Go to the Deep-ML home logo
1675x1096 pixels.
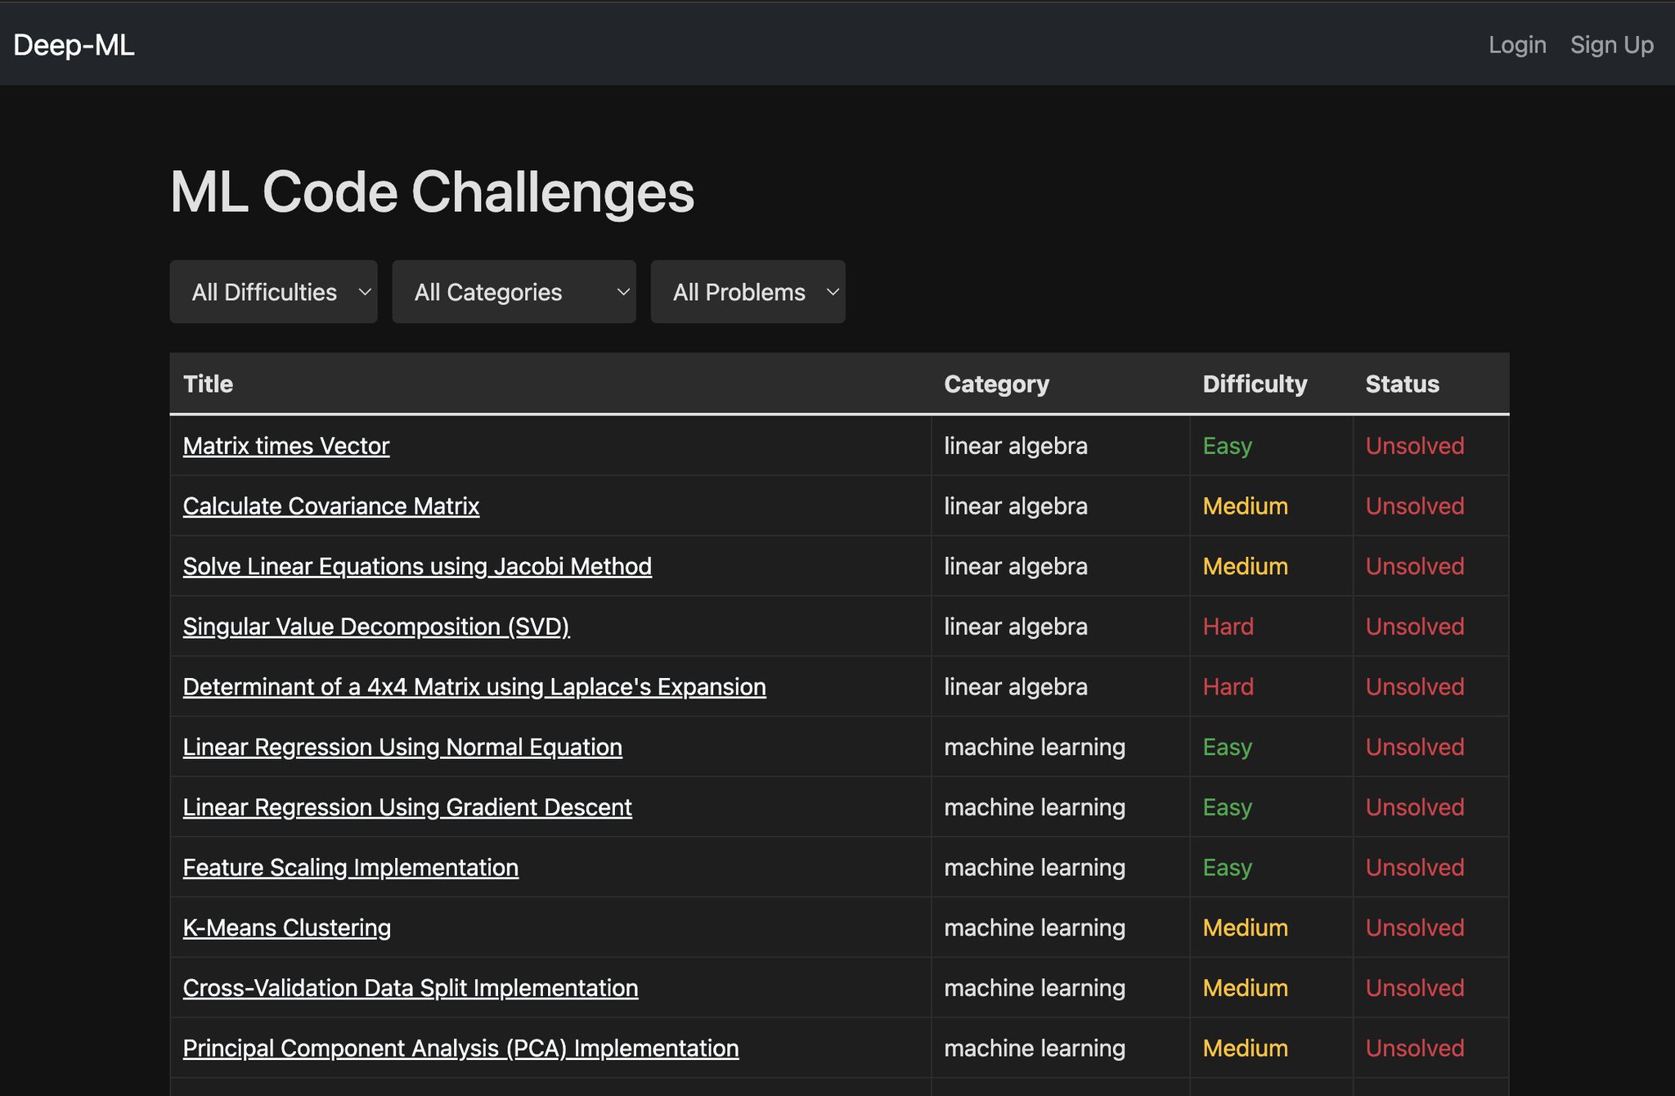(x=74, y=45)
